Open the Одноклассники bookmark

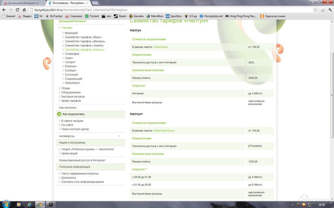(273, 16)
